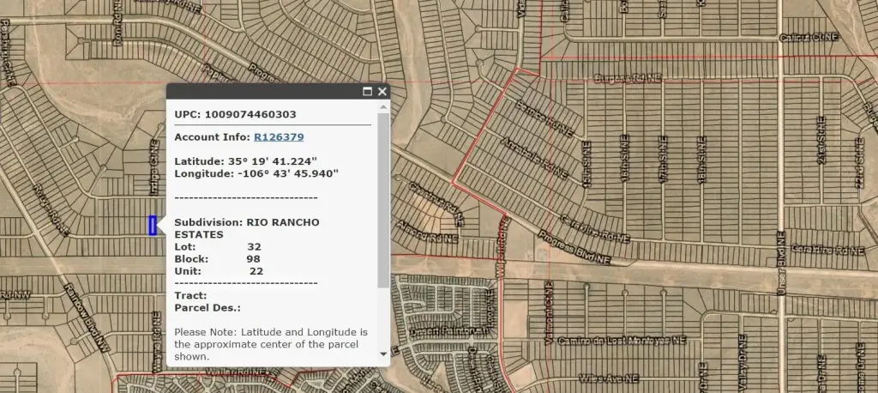The width and height of the screenshot is (878, 393).
Task: Close the parcel info popup
Action: (x=382, y=91)
